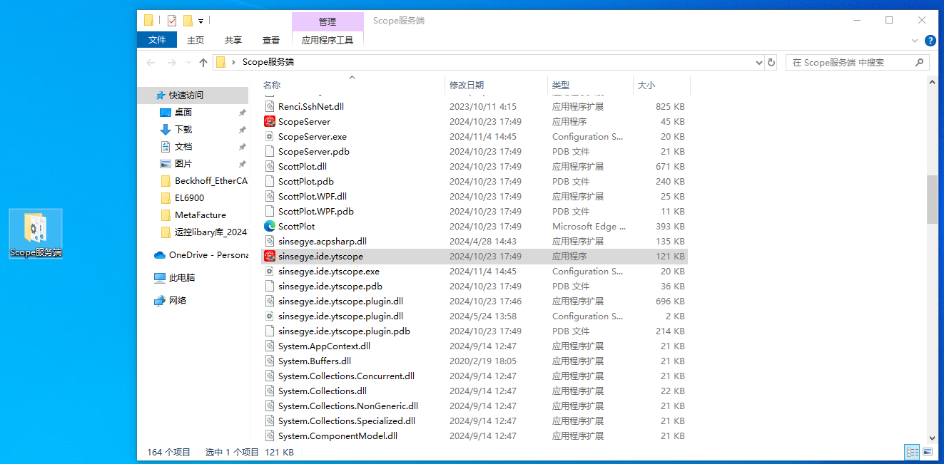The height and width of the screenshot is (464, 944).
Task: Click the address bar path Scope服务端
Action: pyautogui.click(x=268, y=63)
